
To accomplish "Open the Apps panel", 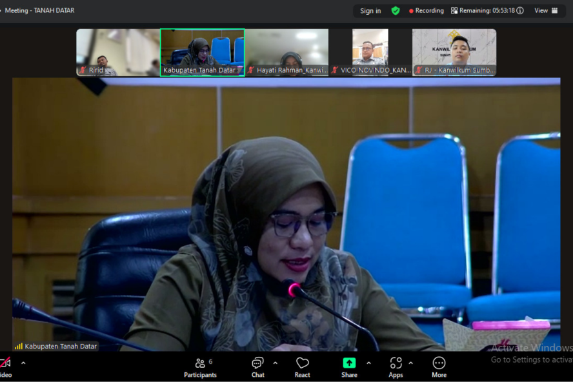I will 396,367.
